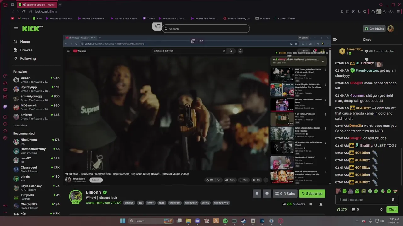Click the Get KICKs button

[x=374, y=29]
